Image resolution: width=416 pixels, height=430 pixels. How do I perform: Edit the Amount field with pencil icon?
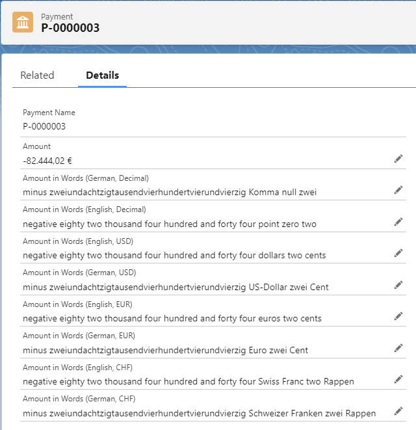pyautogui.click(x=398, y=159)
